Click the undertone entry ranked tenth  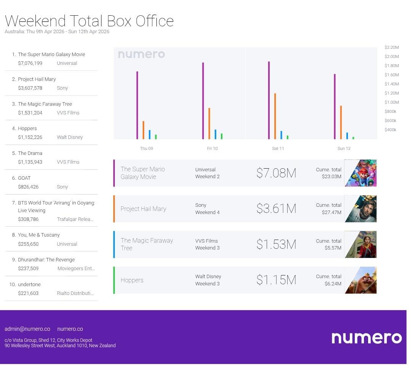tap(29, 285)
